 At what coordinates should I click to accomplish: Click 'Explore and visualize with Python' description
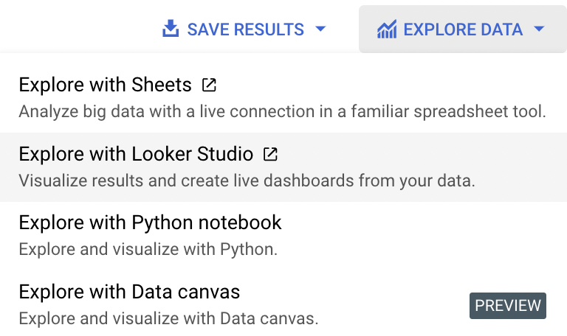[148, 249]
